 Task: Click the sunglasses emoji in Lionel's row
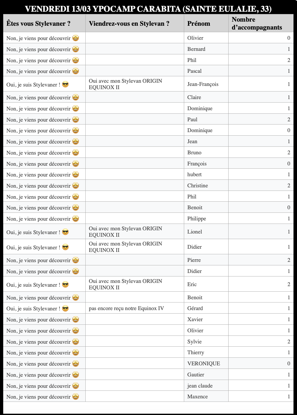(x=65, y=232)
